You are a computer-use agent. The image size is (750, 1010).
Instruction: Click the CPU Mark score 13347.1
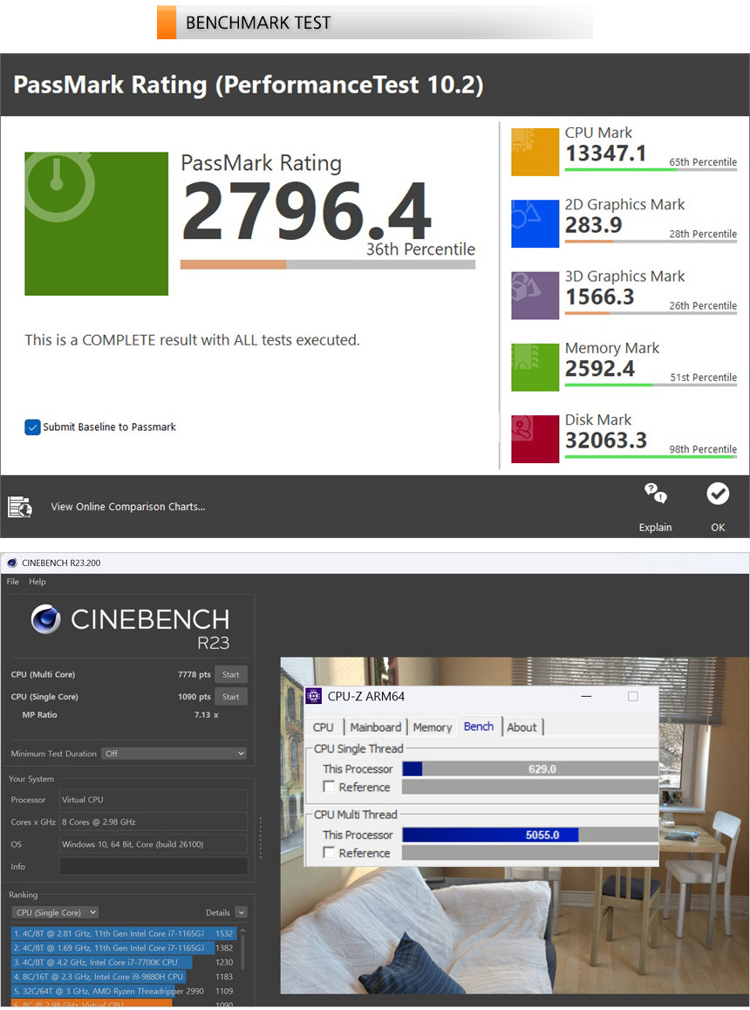606,154
